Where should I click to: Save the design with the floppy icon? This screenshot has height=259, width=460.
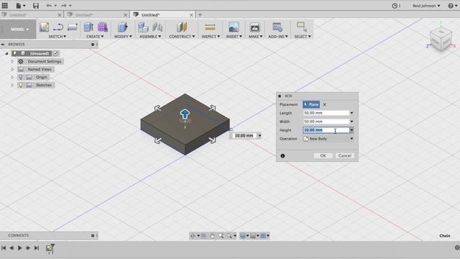coord(35,5)
